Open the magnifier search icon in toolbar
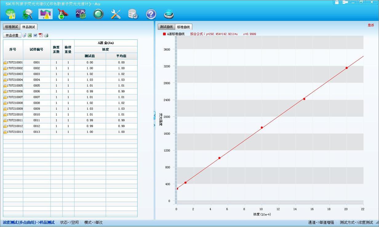 28,14
